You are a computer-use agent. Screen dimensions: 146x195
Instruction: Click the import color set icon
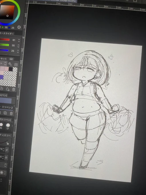[16, 65]
